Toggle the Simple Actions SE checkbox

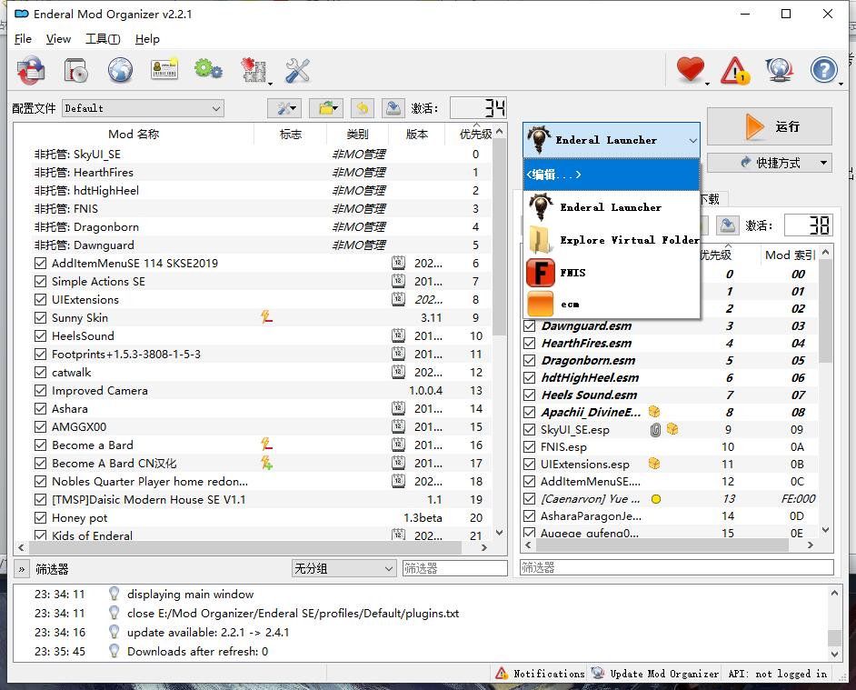[x=40, y=281]
